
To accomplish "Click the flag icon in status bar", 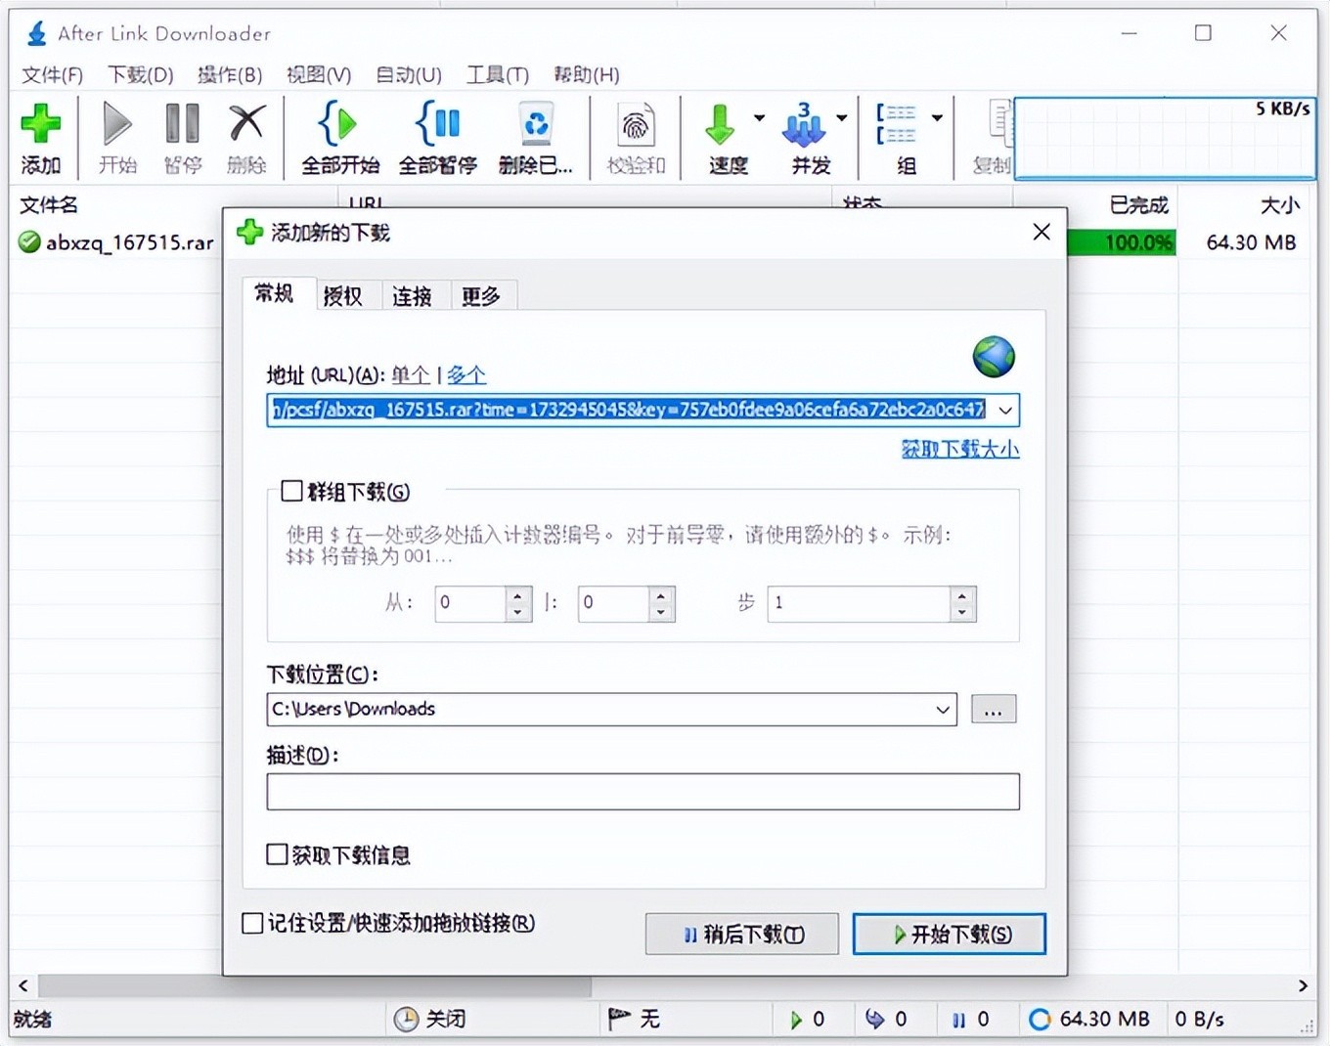I will click(x=619, y=1020).
